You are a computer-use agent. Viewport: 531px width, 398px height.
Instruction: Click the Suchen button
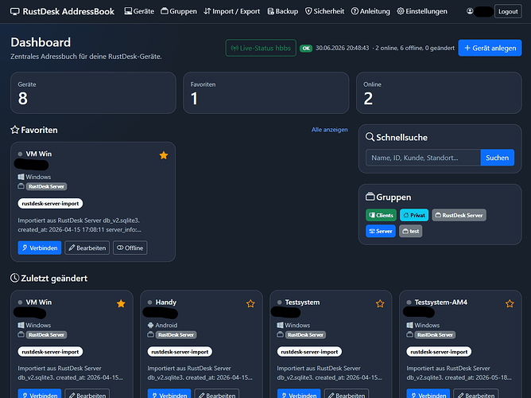tap(497, 158)
